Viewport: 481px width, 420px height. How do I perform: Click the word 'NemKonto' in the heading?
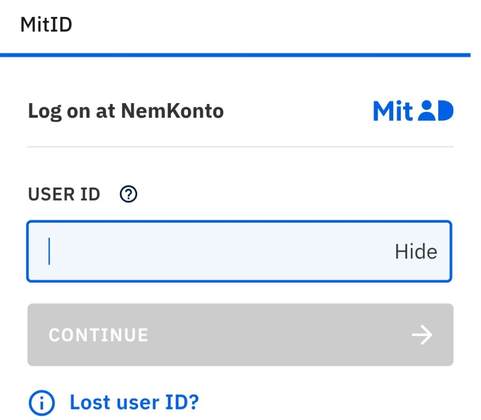pos(172,111)
